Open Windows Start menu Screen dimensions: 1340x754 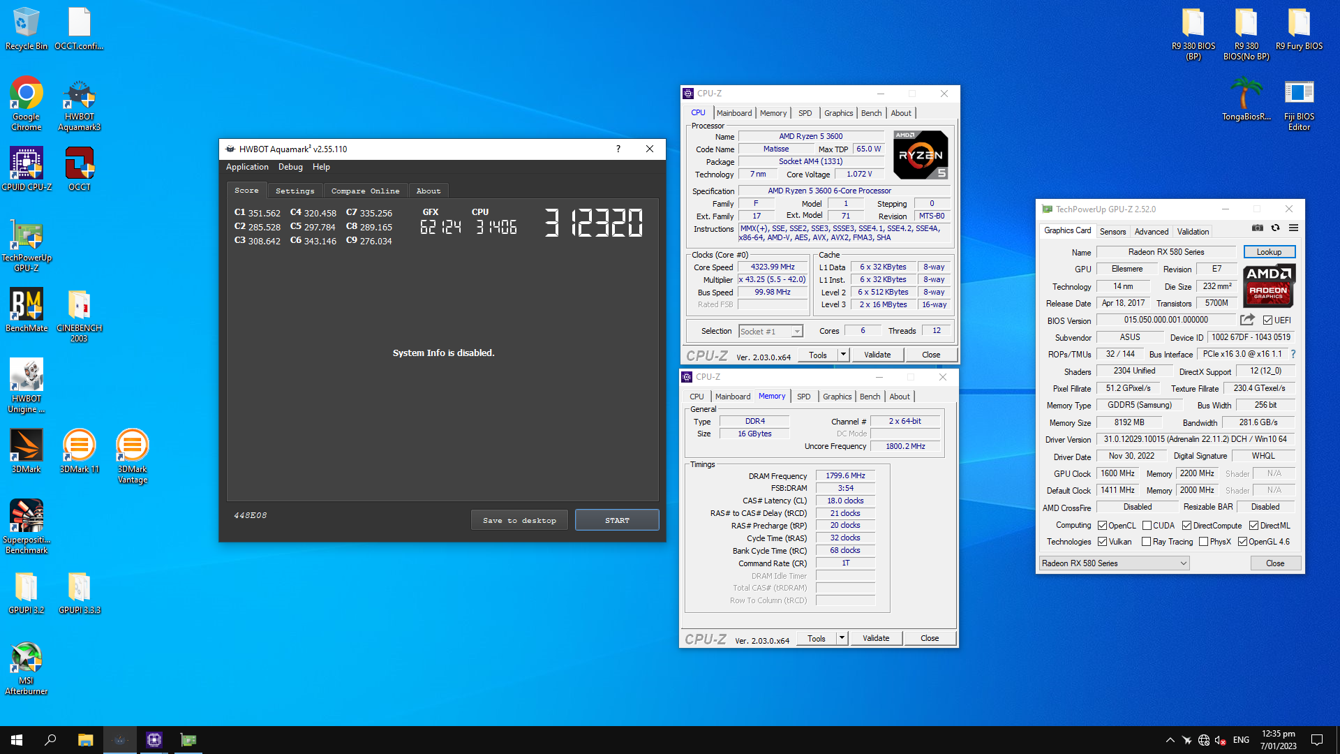point(17,740)
